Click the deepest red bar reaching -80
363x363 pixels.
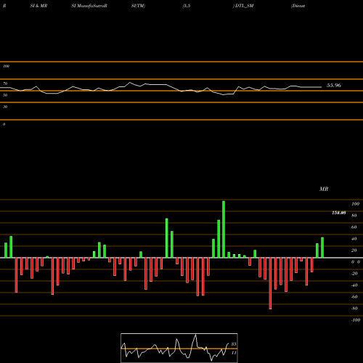[270, 283]
